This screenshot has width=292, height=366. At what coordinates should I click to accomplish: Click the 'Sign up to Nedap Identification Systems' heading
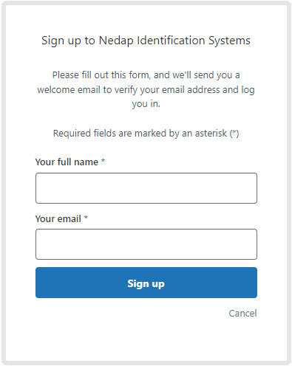[x=146, y=41]
